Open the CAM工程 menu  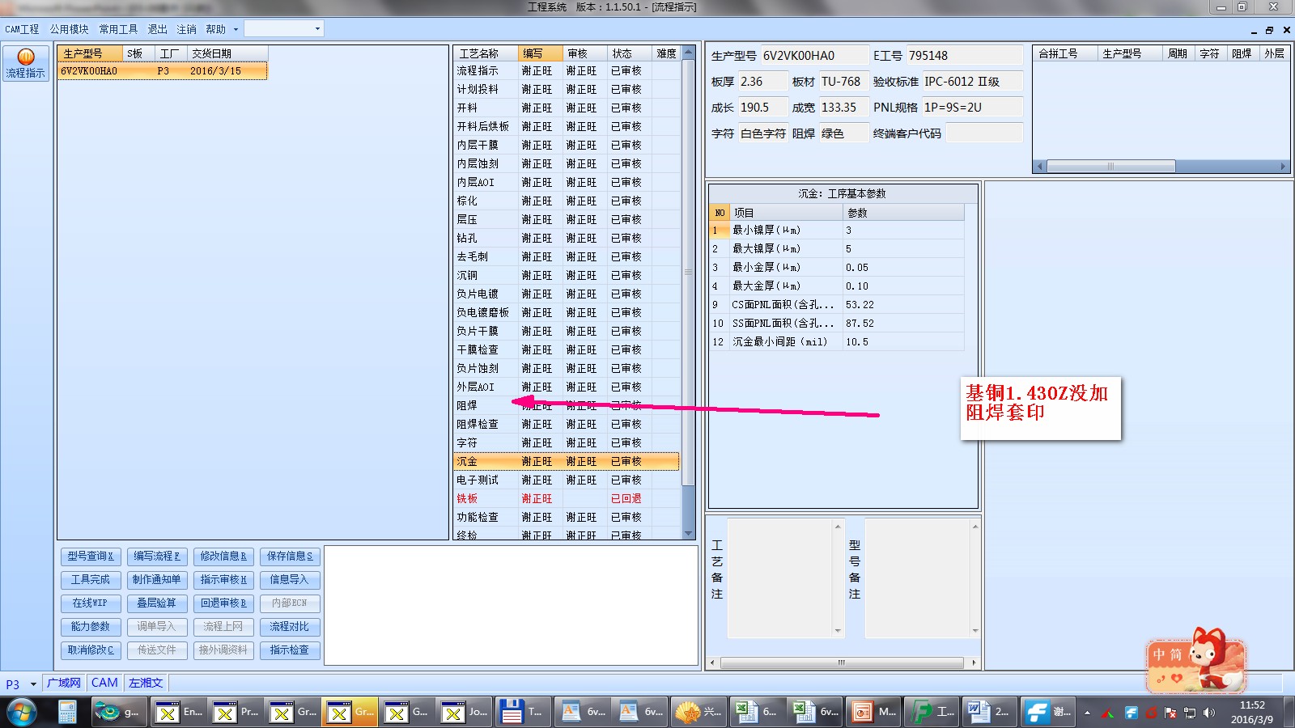tap(22, 29)
